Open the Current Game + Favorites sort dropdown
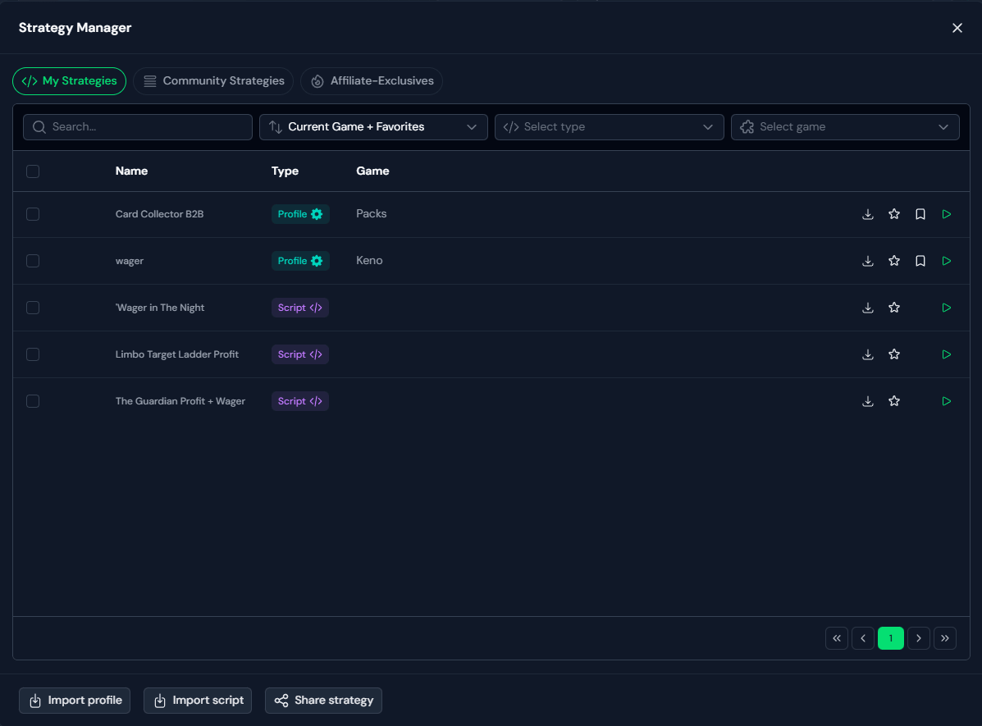The image size is (982, 726). 373,127
